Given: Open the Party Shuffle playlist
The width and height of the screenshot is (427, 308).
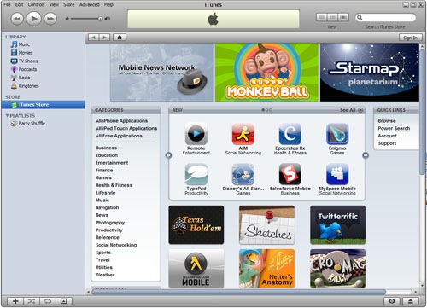Looking at the screenshot, I should 32,123.
